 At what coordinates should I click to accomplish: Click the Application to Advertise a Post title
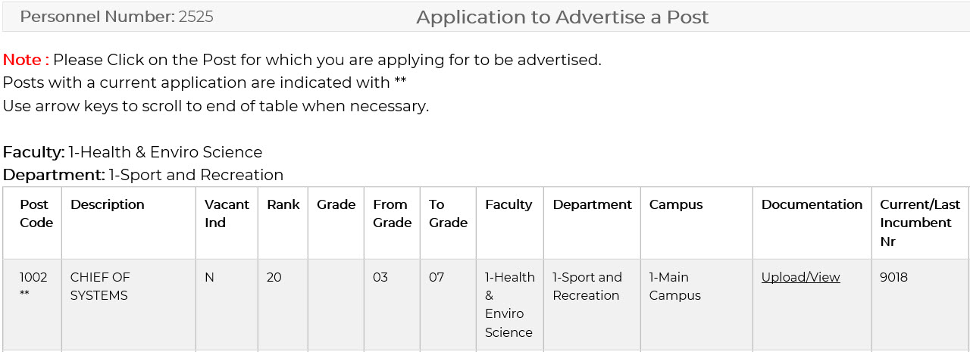pos(562,17)
